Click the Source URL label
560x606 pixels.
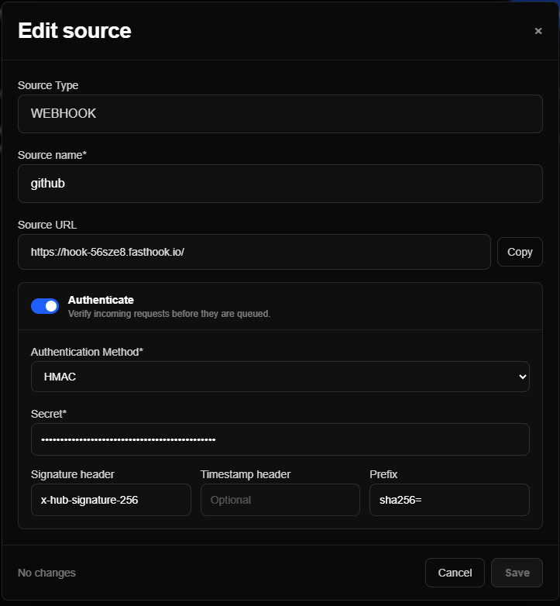pyautogui.click(x=47, y=225)
